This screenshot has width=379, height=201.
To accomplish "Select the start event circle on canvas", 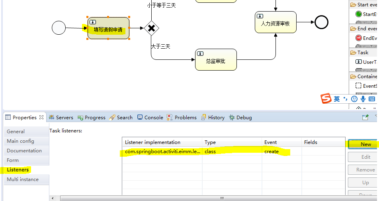I will [x=59, y=28].
